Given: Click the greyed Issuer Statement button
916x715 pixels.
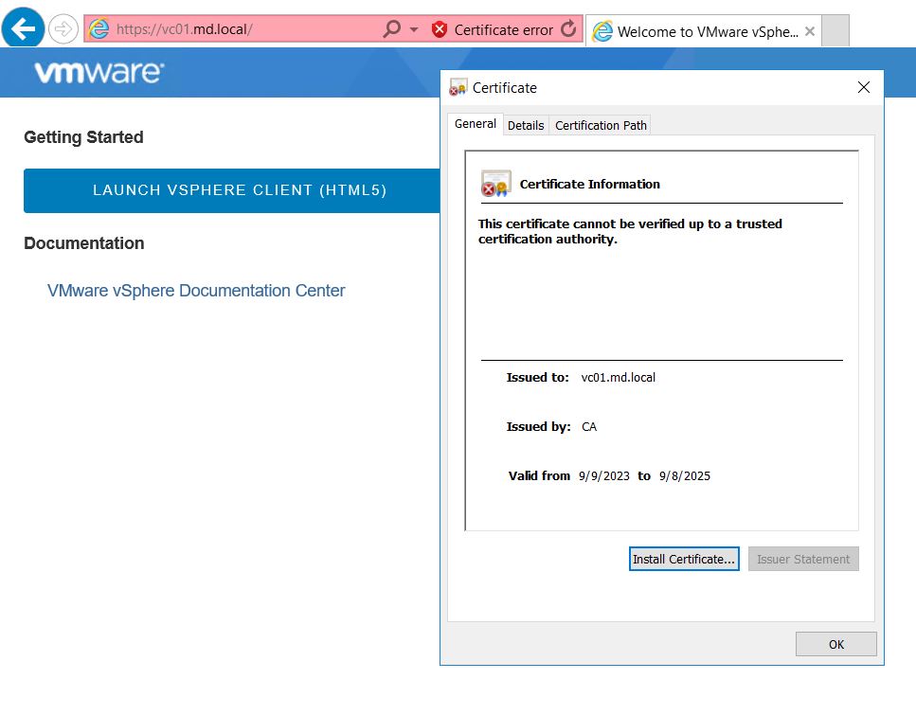Looking at the screenshot, I should [x=803, y=559].
